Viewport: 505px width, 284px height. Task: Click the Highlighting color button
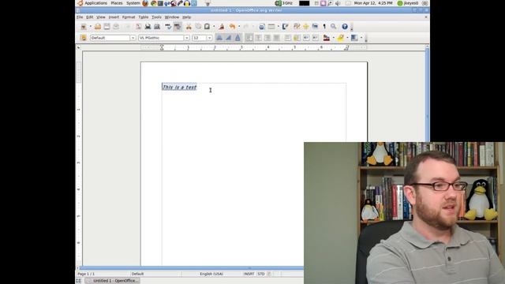[340, 38]
